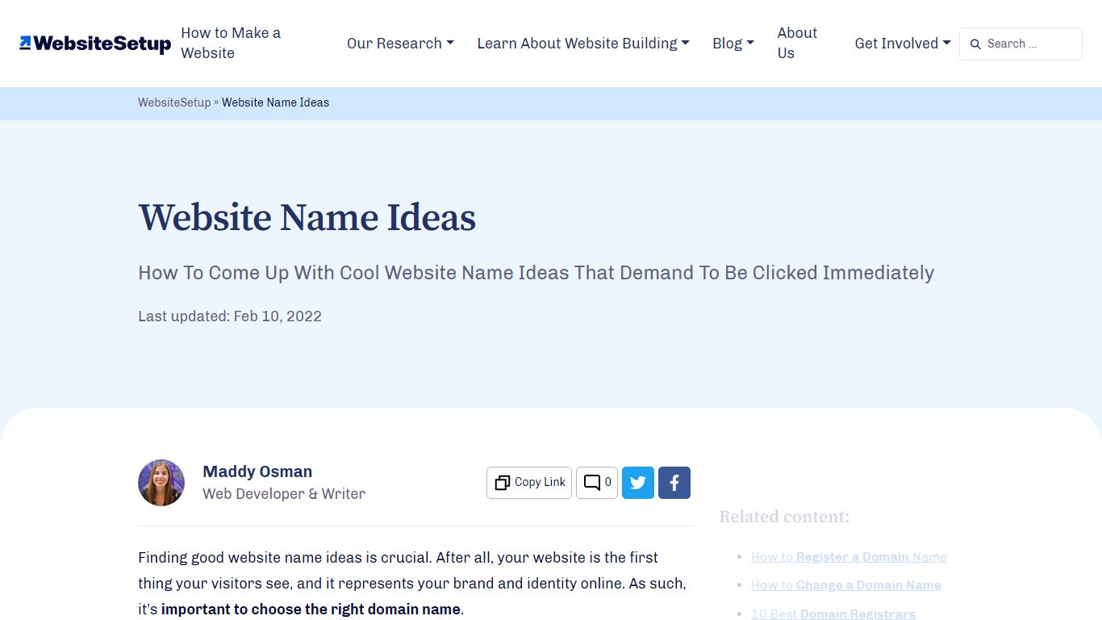Click the search magnifier icon
This screenshot has width=1102, height=620.
pyautogui.click(x=975, y=44)
